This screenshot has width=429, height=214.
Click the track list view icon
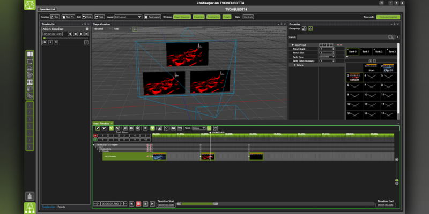tap(145, 128)
